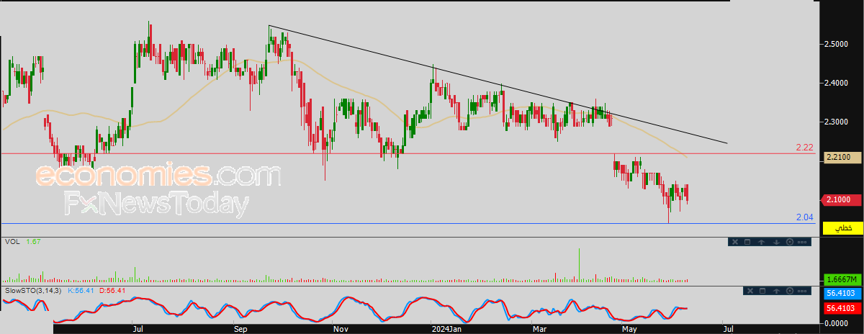Move the SlowSTO panel up
Viewport: 864px width, 334px height.
[776, 291]
